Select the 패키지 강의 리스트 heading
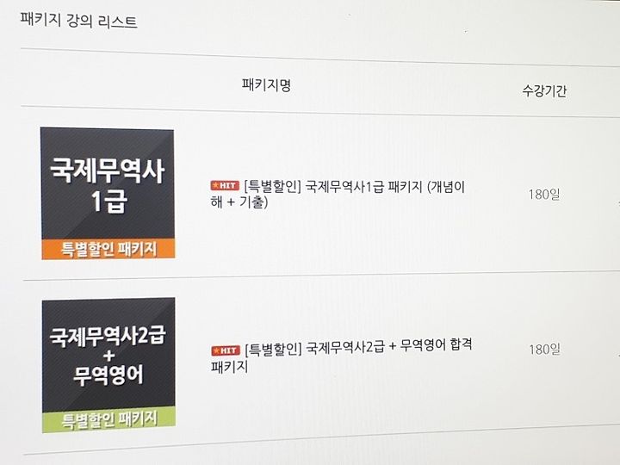The height and width of the screenshot is (465, 620). coord(78,20)
